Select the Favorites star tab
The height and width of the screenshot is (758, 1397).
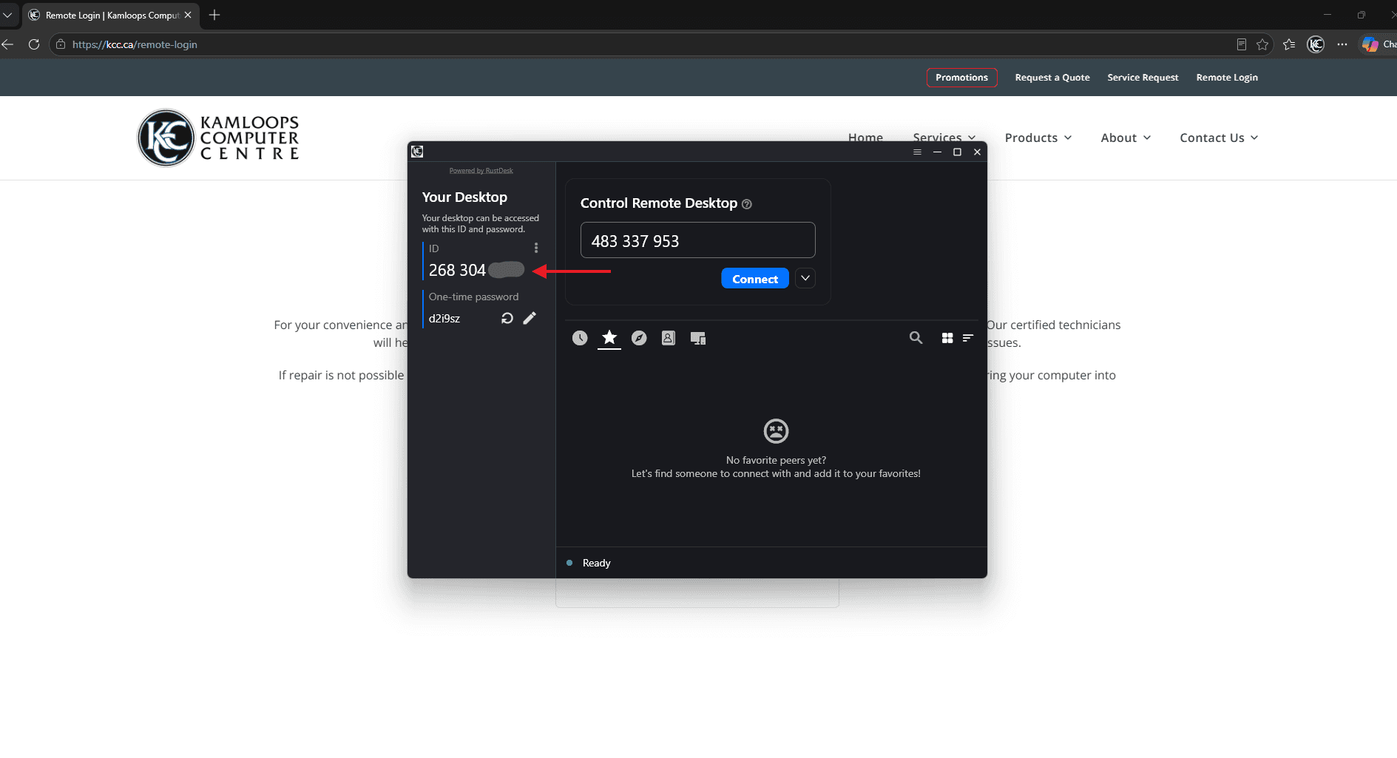coord(609,337)
